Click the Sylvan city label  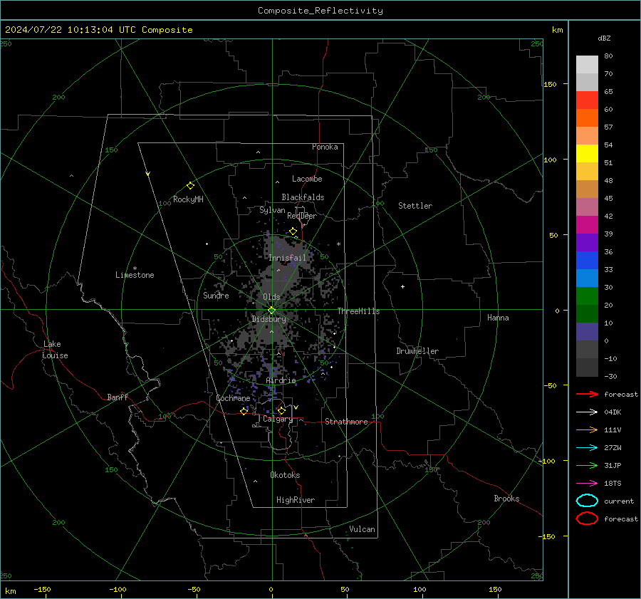click(273, 210)
